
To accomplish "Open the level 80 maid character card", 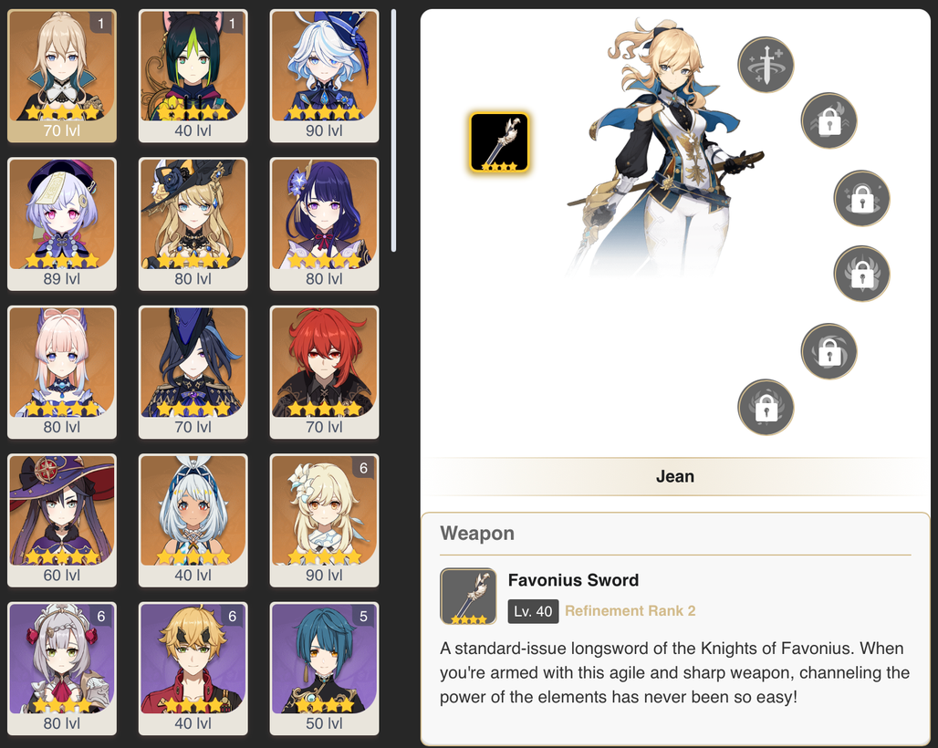I will pos(62,669).
